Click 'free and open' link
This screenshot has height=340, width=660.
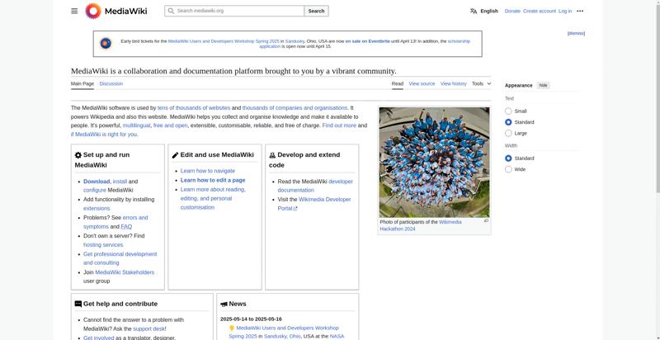[170, 125]
